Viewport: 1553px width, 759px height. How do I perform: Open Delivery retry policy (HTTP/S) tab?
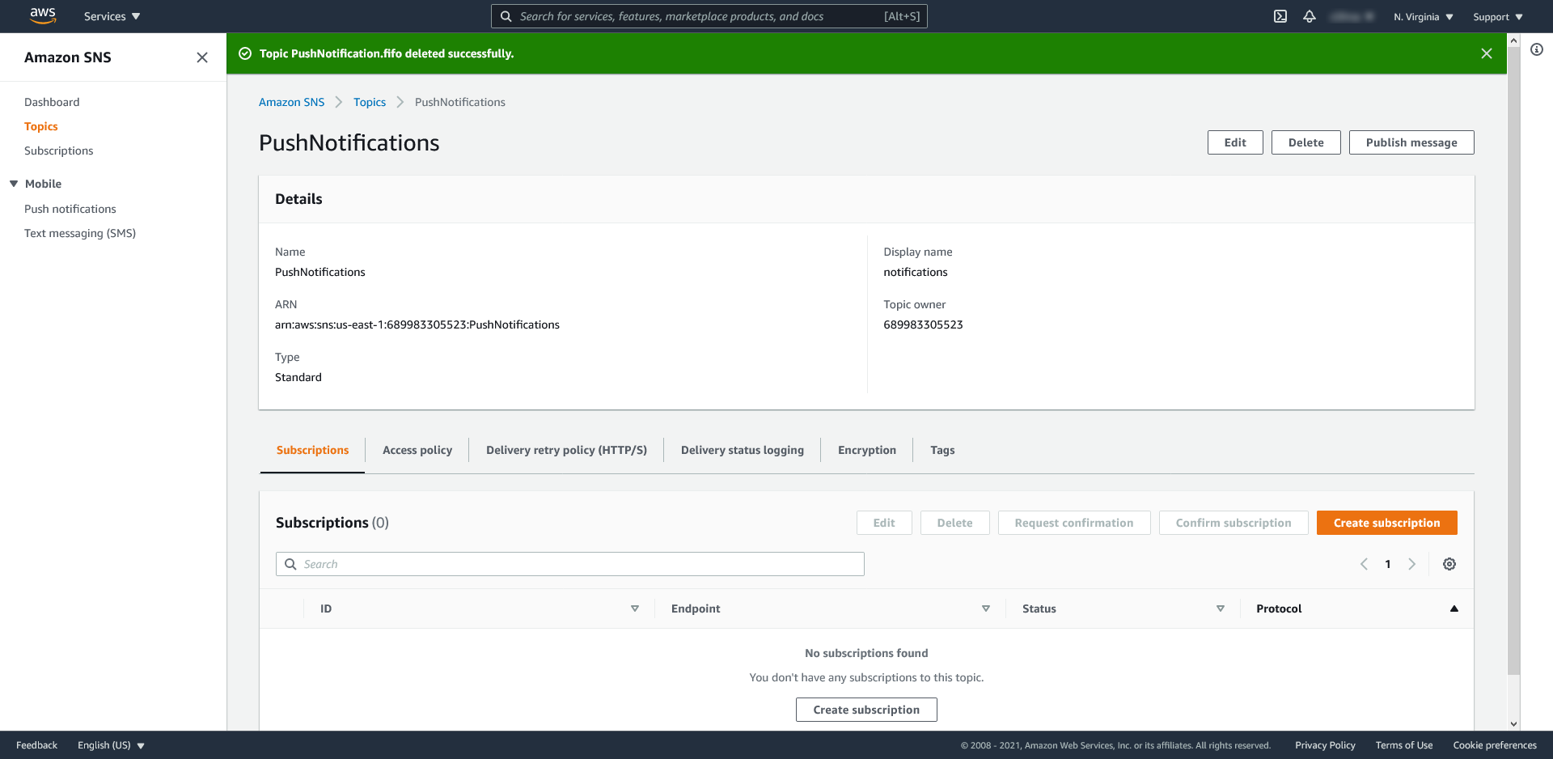pyautogui.click(x=566, y=450)
